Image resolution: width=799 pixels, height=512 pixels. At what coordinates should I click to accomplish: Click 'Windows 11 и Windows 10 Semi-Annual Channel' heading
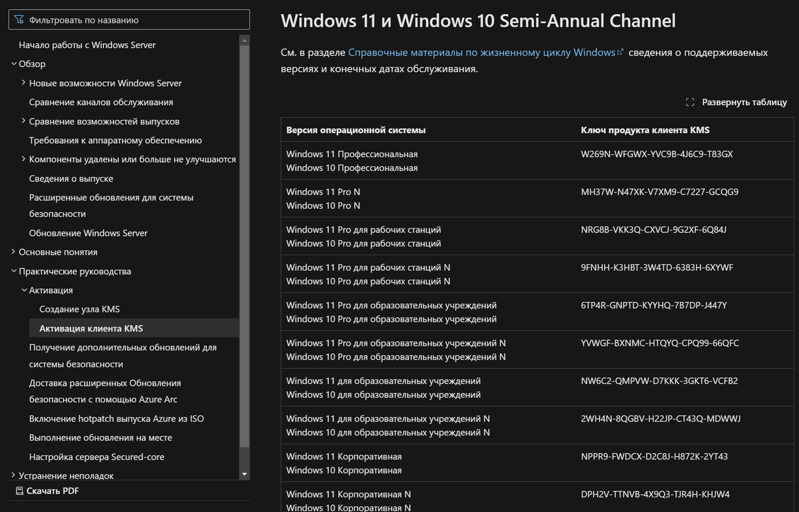point(478,20)
